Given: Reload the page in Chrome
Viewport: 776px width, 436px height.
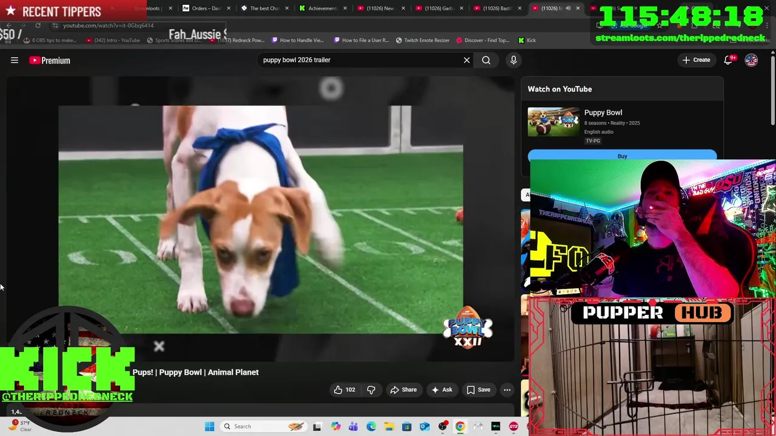Looking at the screenshot, I should [x=38, y=25].
